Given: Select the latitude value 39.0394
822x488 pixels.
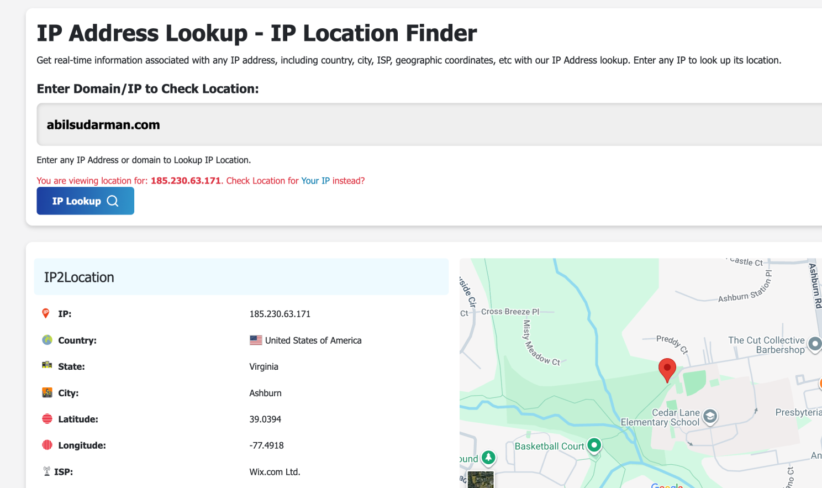Looking at the screenshot, I should (x=265, y=419).
